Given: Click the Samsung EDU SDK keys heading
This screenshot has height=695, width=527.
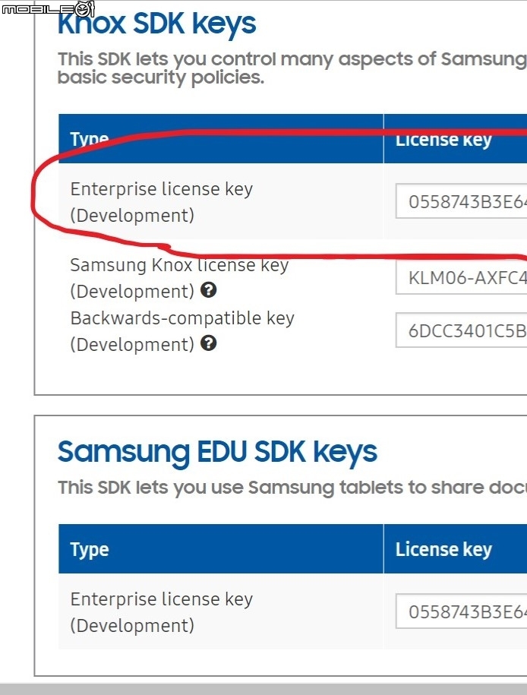Looking at the screenshot, I should coord(217,452).
